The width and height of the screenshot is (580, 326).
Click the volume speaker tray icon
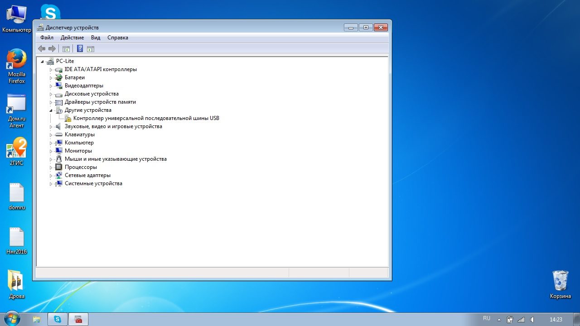[532, 319]
